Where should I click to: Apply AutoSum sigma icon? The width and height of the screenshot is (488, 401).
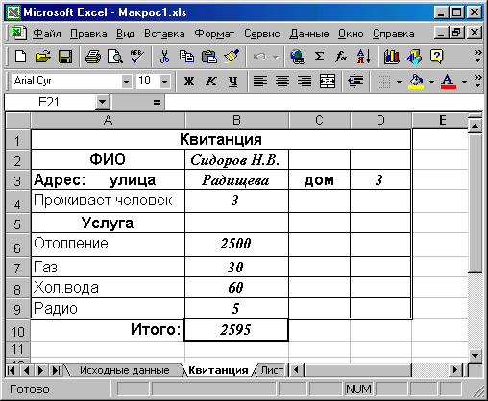[x=319, y=57]
